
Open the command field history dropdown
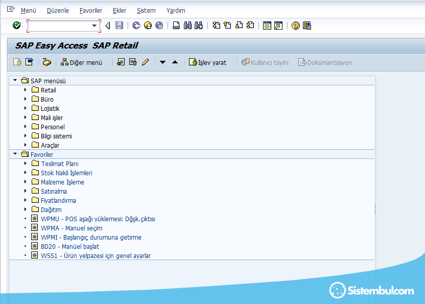[95, 26]
